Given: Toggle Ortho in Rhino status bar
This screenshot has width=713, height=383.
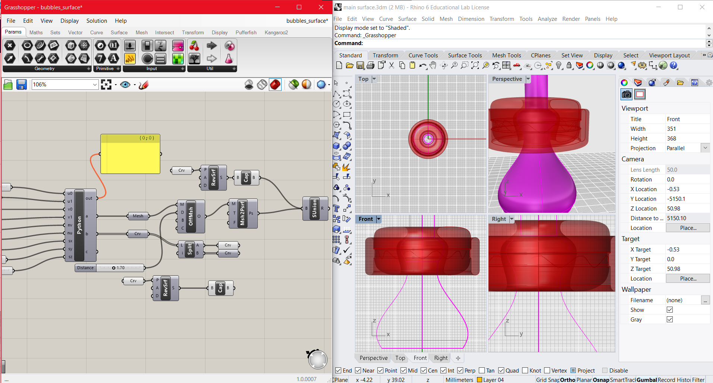Looking at the screenshot, I should (568, 380).
